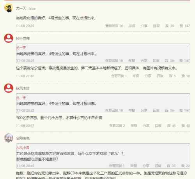Expand 查看回复 10 under the top 元一天 comment
195x179 pixels.
[x=114, y=26]
